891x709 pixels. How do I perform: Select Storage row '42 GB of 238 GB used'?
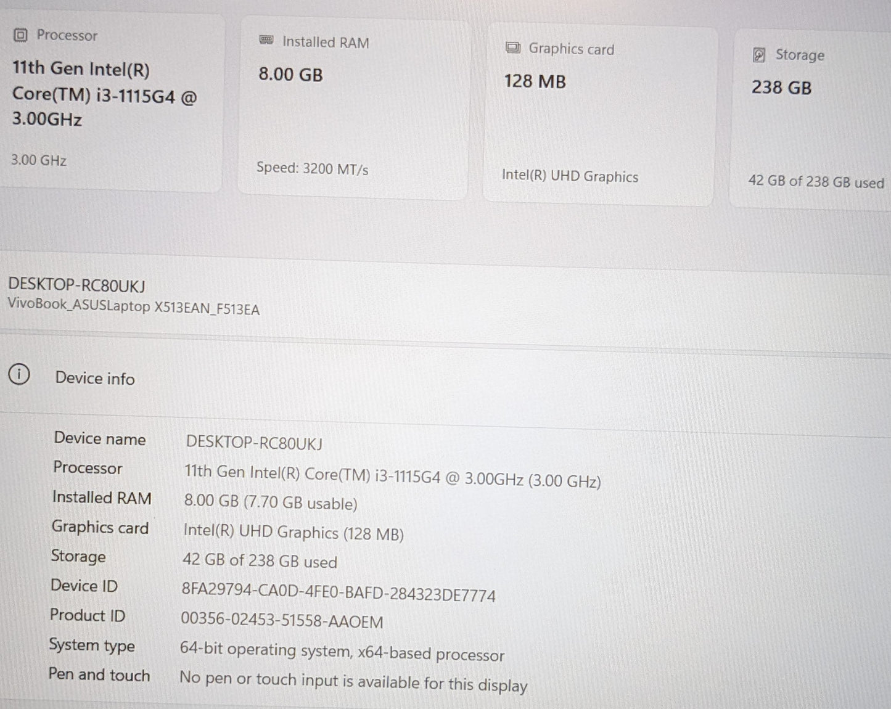coord(260,561)
